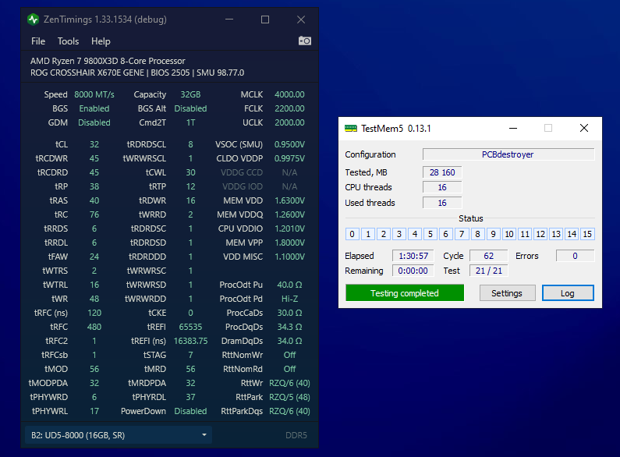This screenshot has height=457, width=620.
Task: Click the TestMem5 app icon in title bar
Action: tap(351, 128)
